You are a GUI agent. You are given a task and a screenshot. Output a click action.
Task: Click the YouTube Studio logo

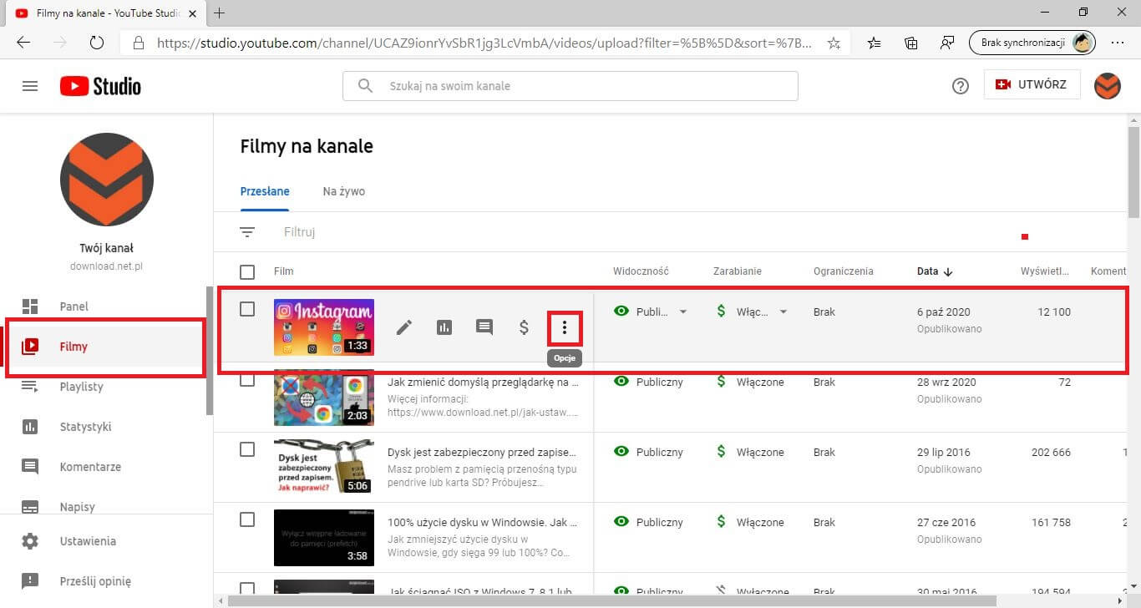pyautogui.click(x=100, y=86)
